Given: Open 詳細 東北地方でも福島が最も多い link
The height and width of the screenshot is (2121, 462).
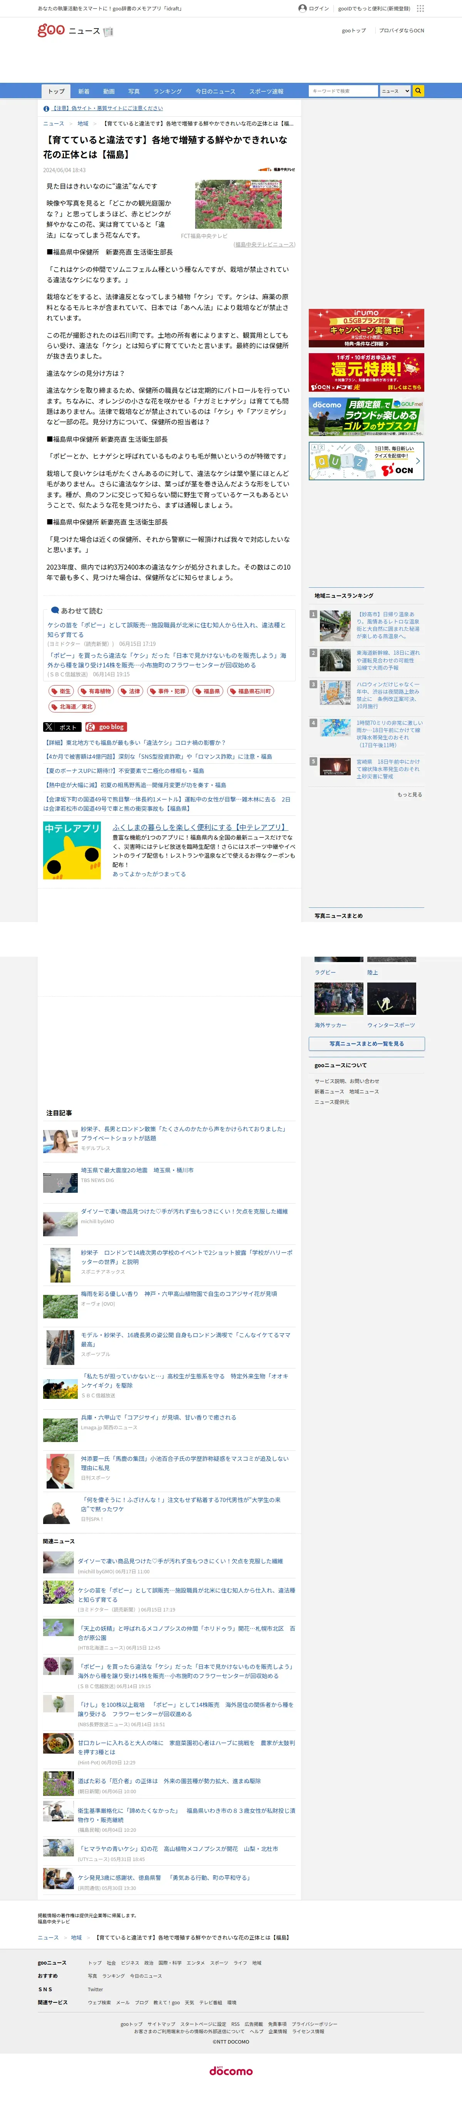Looking at the screenshot, I should tap(134, 742).
